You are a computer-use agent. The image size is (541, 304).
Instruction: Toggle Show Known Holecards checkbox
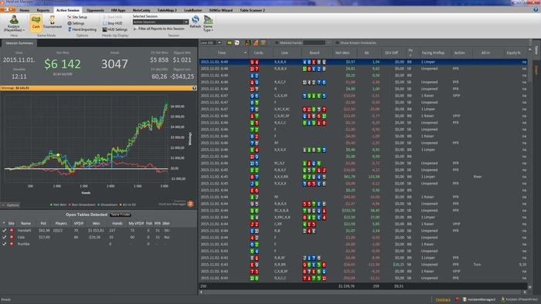point(337,42)
